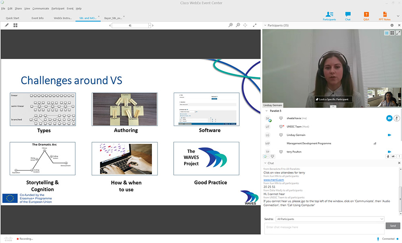Image resolution: width=402 pixels, height=243 pixels.
Task: Click the audio connection icon in status bar
Action: point(378,239)
